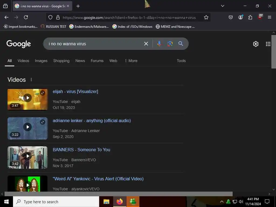Go back to the previous page
The height and width of the screenshot is (207, 276).
tap(6, 17)
